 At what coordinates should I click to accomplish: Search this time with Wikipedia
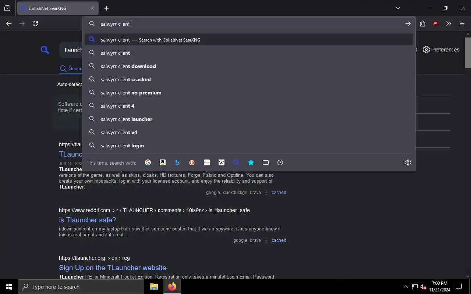click(x=222, y=162)
